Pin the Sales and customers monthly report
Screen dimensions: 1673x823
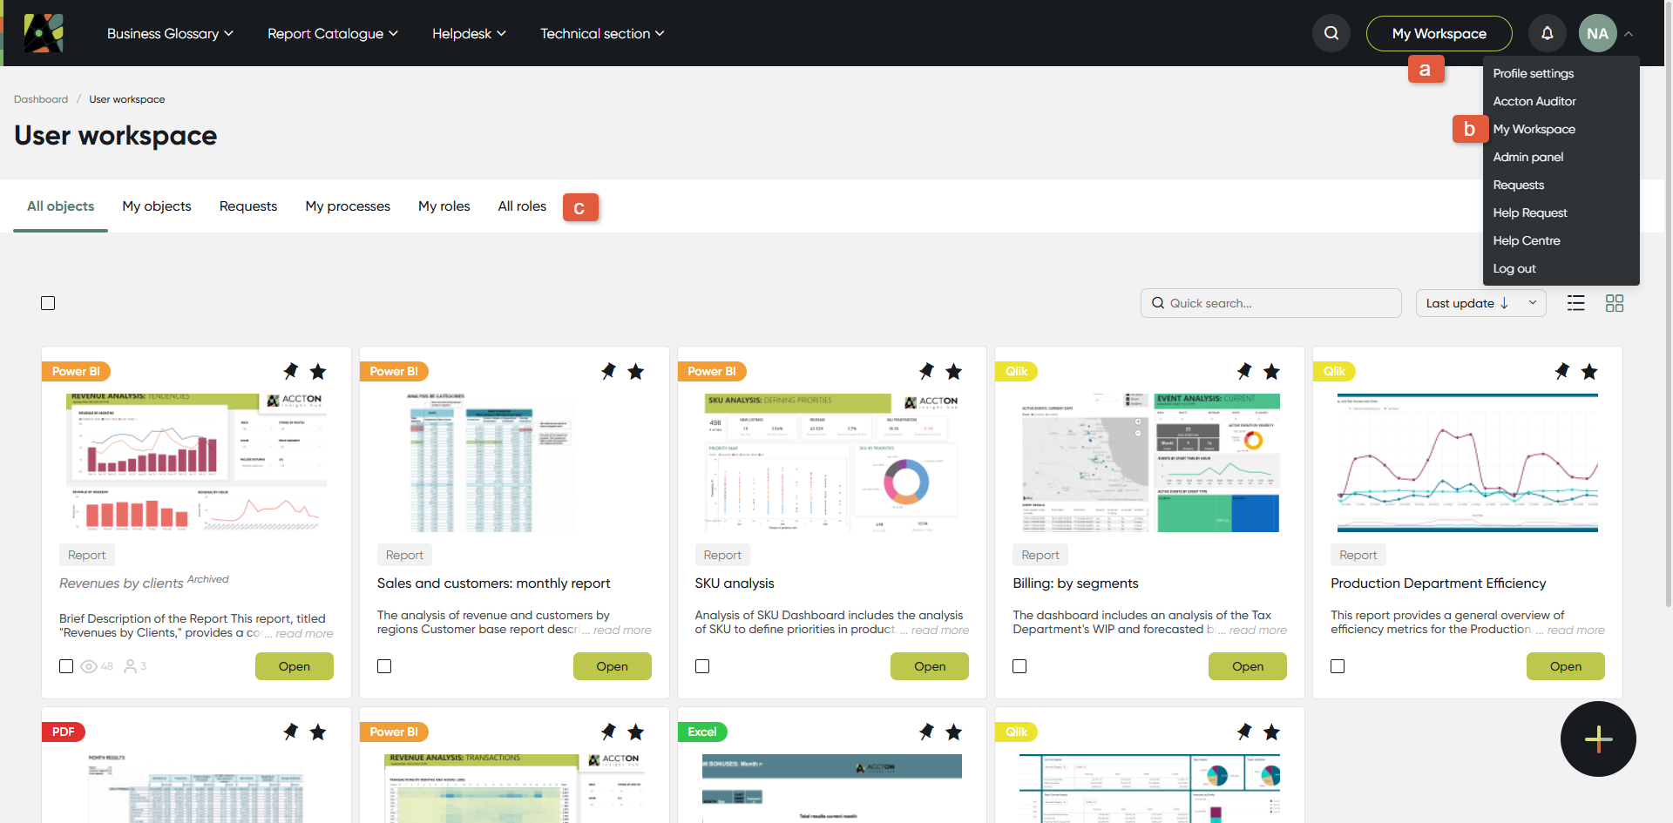pyautogui.click(x=609, y=371)
